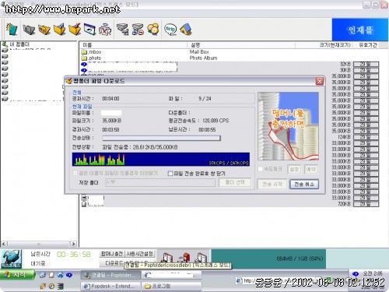The height and width of the screenshot is (292, 389).
Task: Click the 전송 취소 button
Action: [x=304, y=185]
